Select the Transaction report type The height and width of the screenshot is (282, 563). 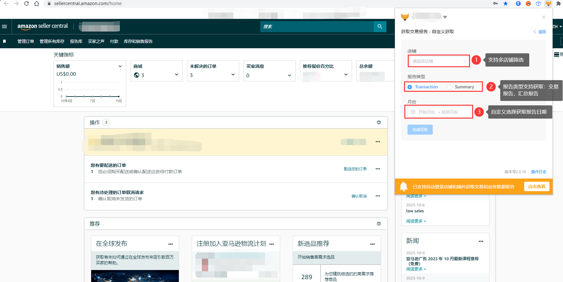(x=410, y=87)
